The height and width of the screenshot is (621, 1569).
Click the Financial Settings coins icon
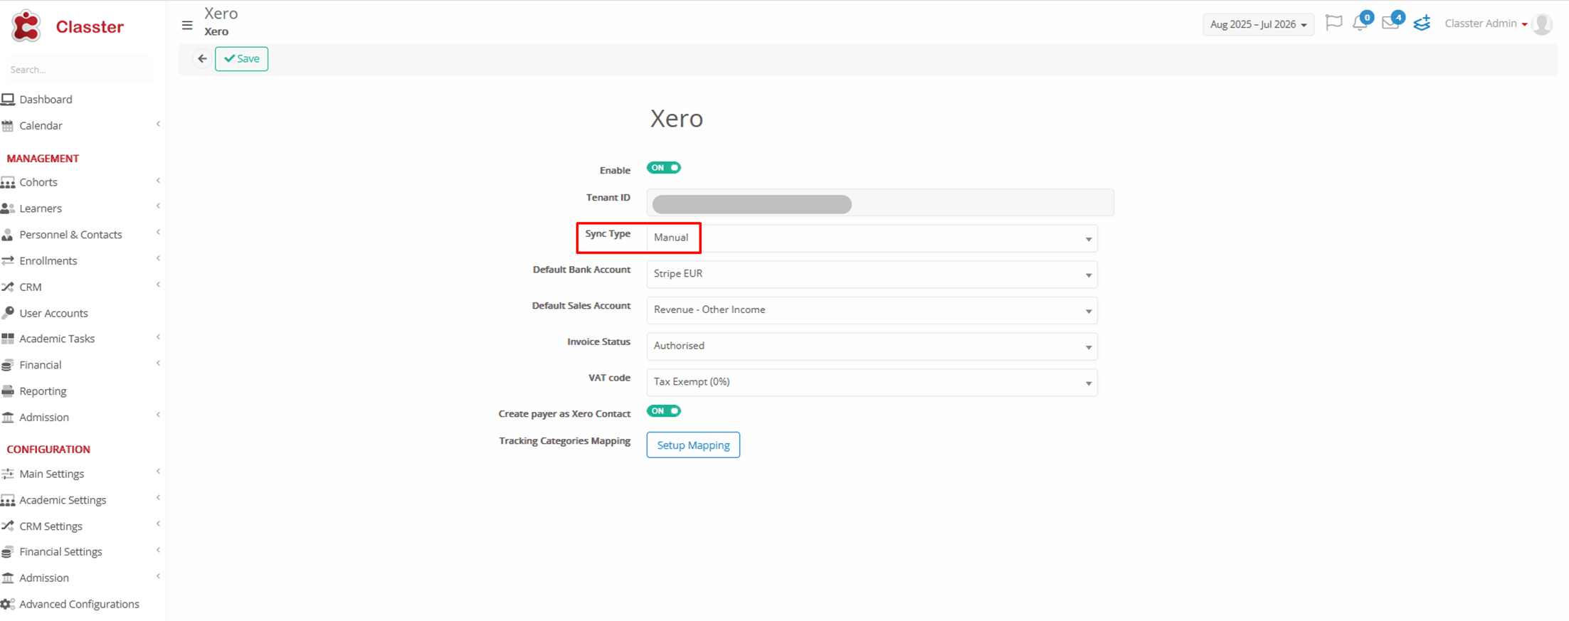[8, 552]
